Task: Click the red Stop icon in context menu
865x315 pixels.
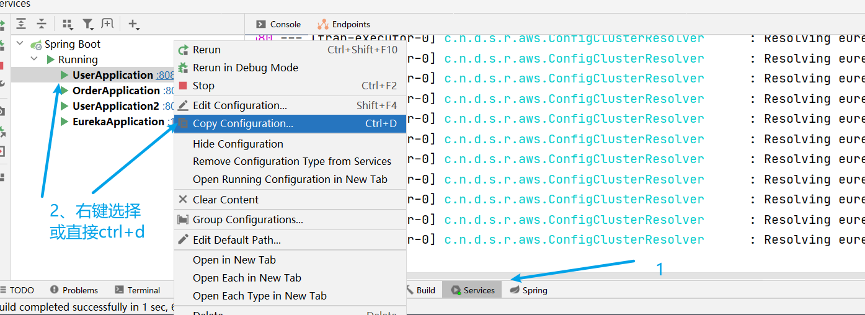Action: pos(183,86)
